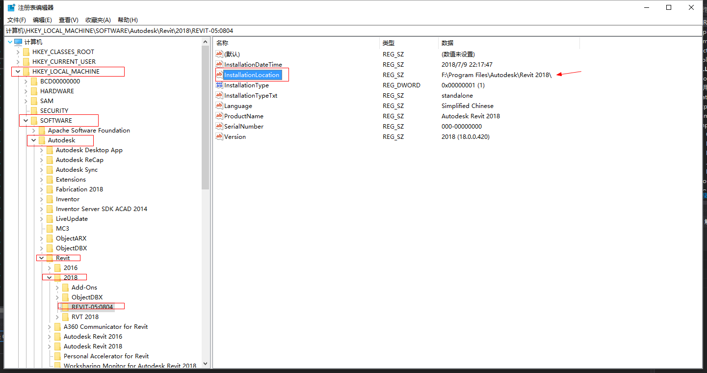The width and height of the screenshot is (707, 373).
Task: Select Personal Accelerator for Revit key
Action: tap(106, 356)
